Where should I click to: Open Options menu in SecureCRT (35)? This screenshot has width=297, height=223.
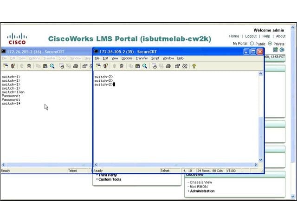(x=127, y=58)
